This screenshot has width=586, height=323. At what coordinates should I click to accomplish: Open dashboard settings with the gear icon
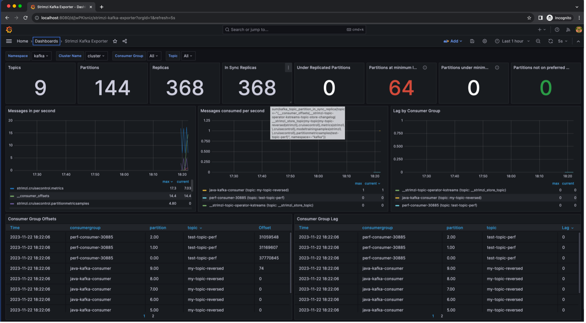pos(484,41)
